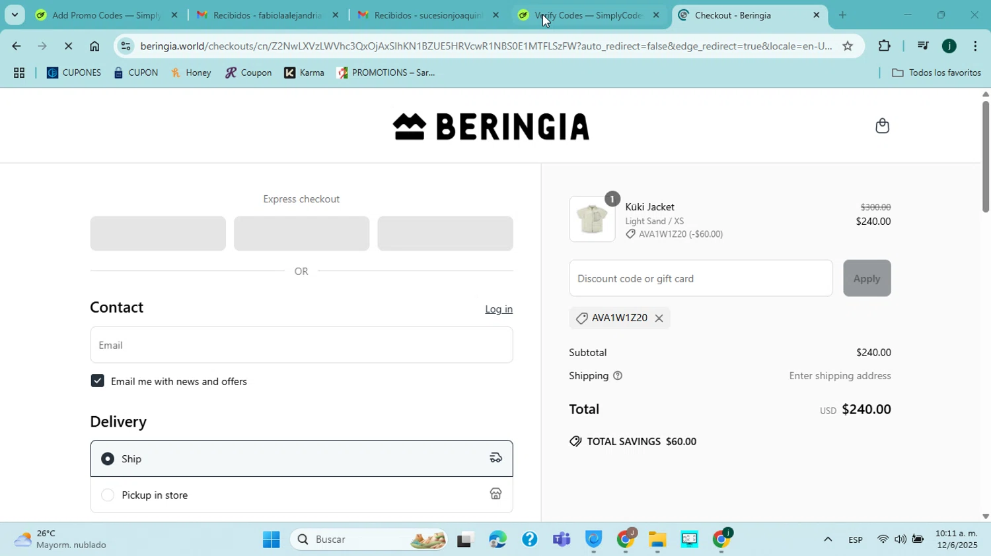Click the scrollbar down arrow
Image resolution: width=991 pixels, height=556 pixels.
pyautogui.click(x=985, y=517)
